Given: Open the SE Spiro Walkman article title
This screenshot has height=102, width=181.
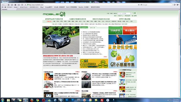Looking at the screenshot, I should click(66, 83).
